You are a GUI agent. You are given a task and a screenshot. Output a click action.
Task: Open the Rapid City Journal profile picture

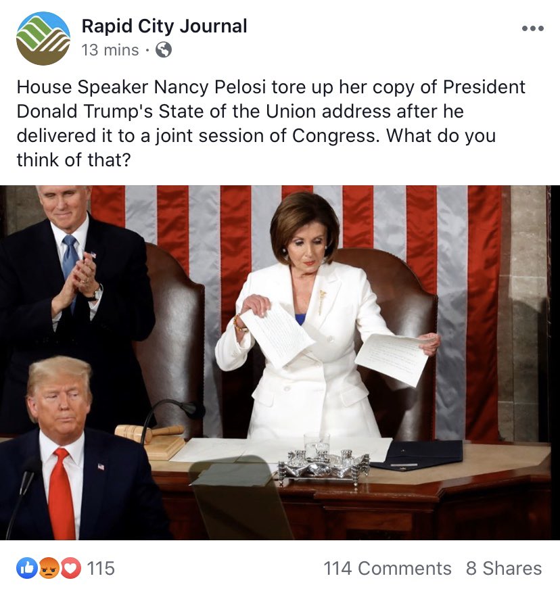[x=43, y=39]
